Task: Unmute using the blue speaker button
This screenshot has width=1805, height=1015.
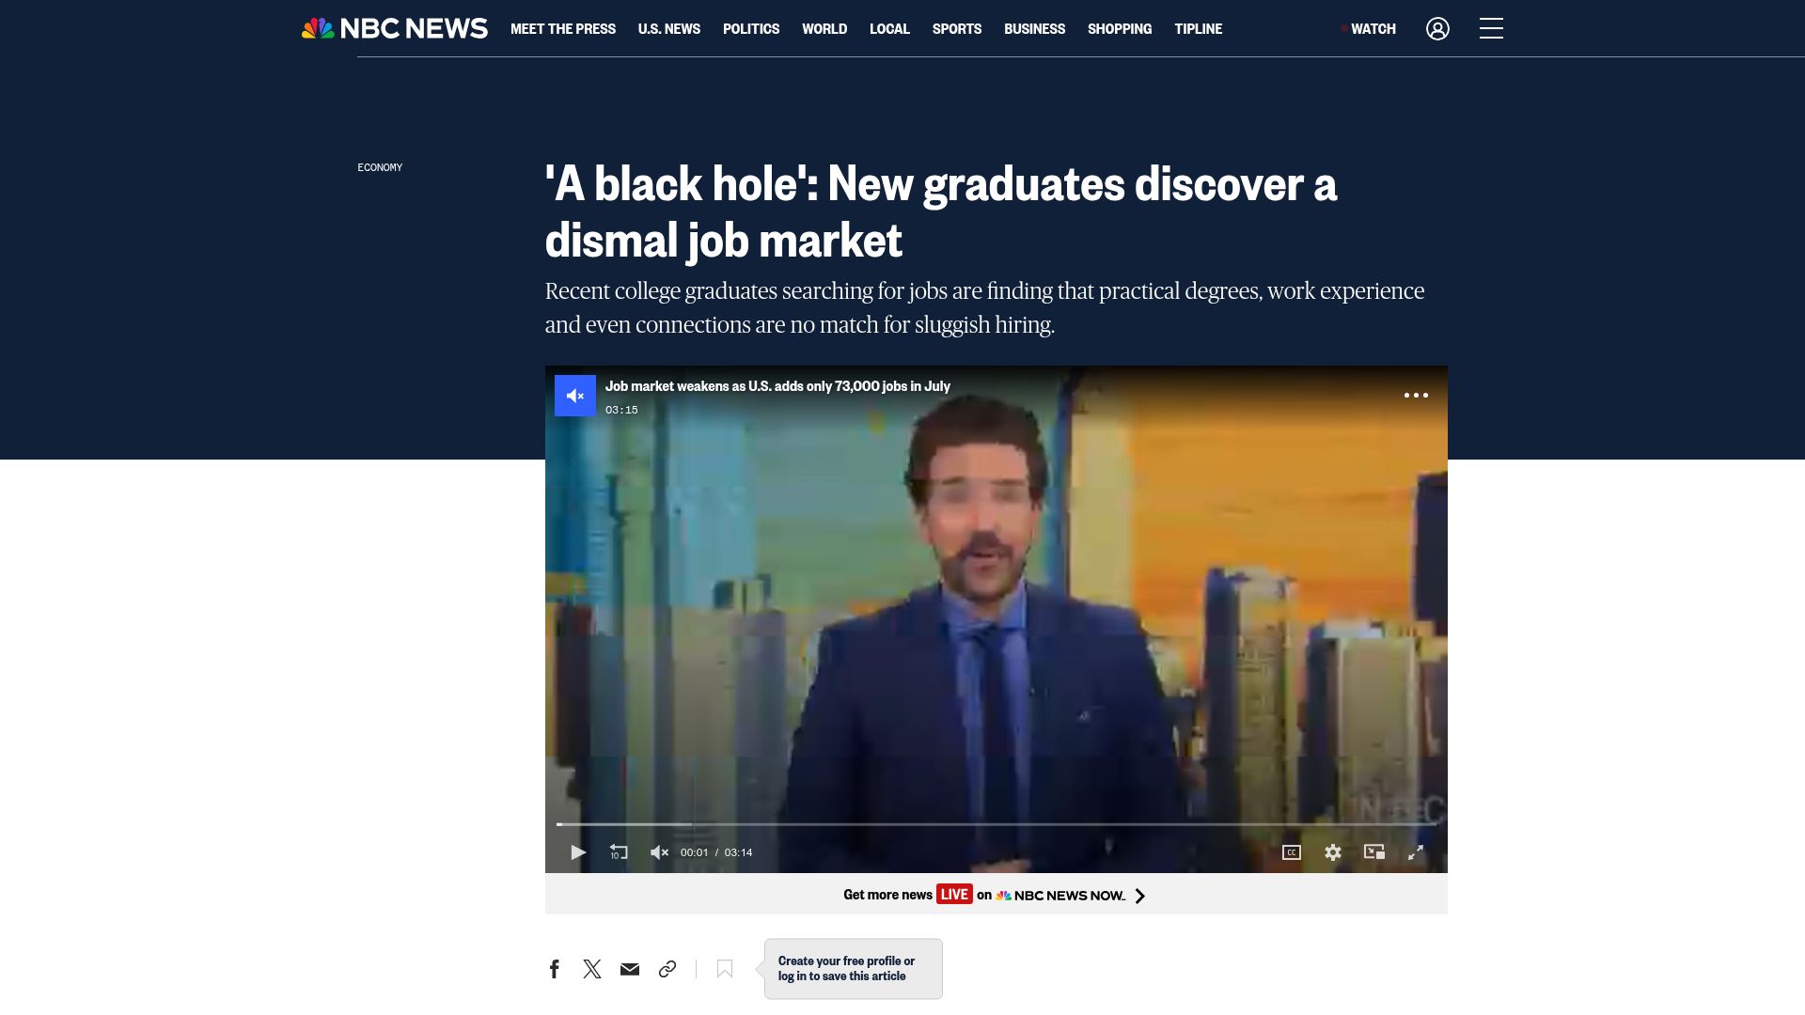Action: tap(575, 396)
